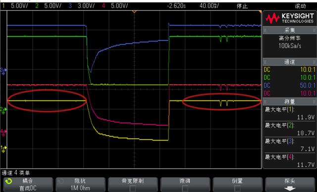
Task: Click channel 1 DC 10.0:1 probe row
Action: coord(290,70)
